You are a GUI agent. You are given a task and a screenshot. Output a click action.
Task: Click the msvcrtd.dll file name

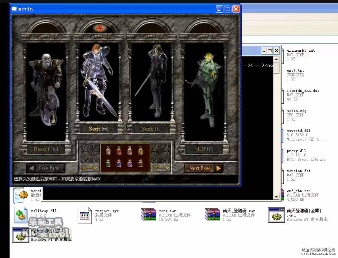click(x=298, y=131)
